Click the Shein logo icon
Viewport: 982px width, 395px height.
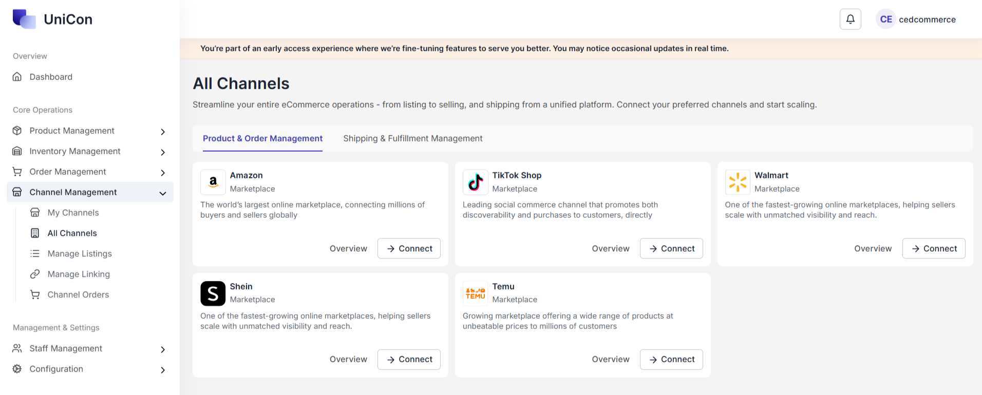tap(213, 294)
